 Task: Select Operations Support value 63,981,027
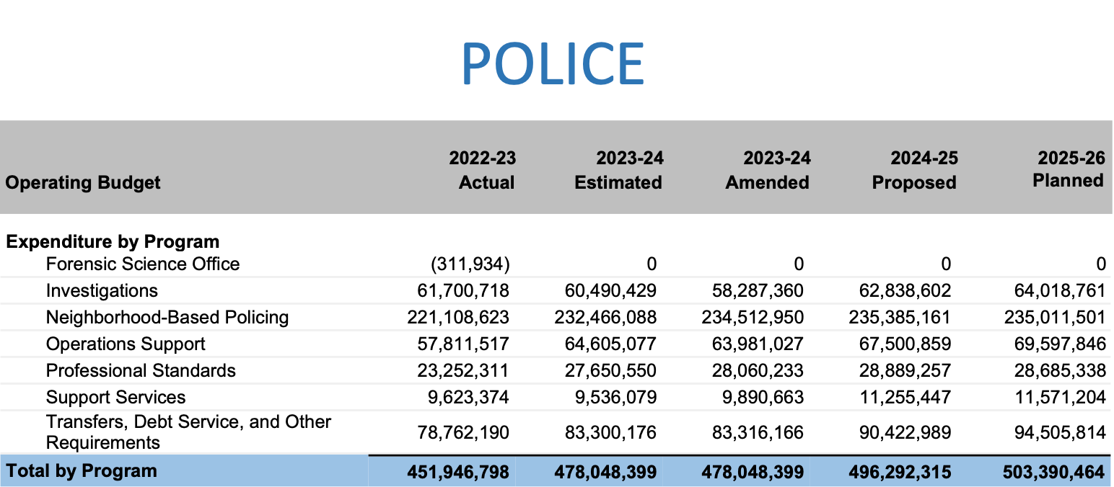coord(758,344)
